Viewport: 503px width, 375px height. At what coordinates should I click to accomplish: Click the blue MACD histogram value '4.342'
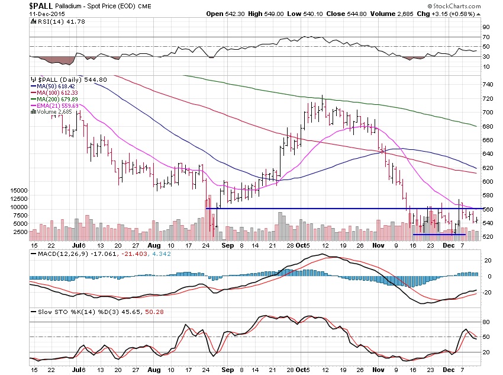pos(162,254)
